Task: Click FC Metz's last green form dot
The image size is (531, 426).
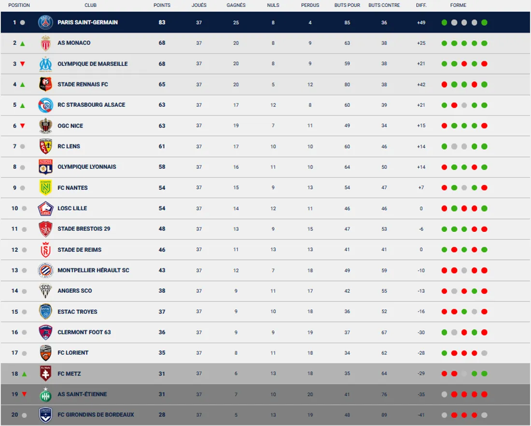Action: click(484, 374)
